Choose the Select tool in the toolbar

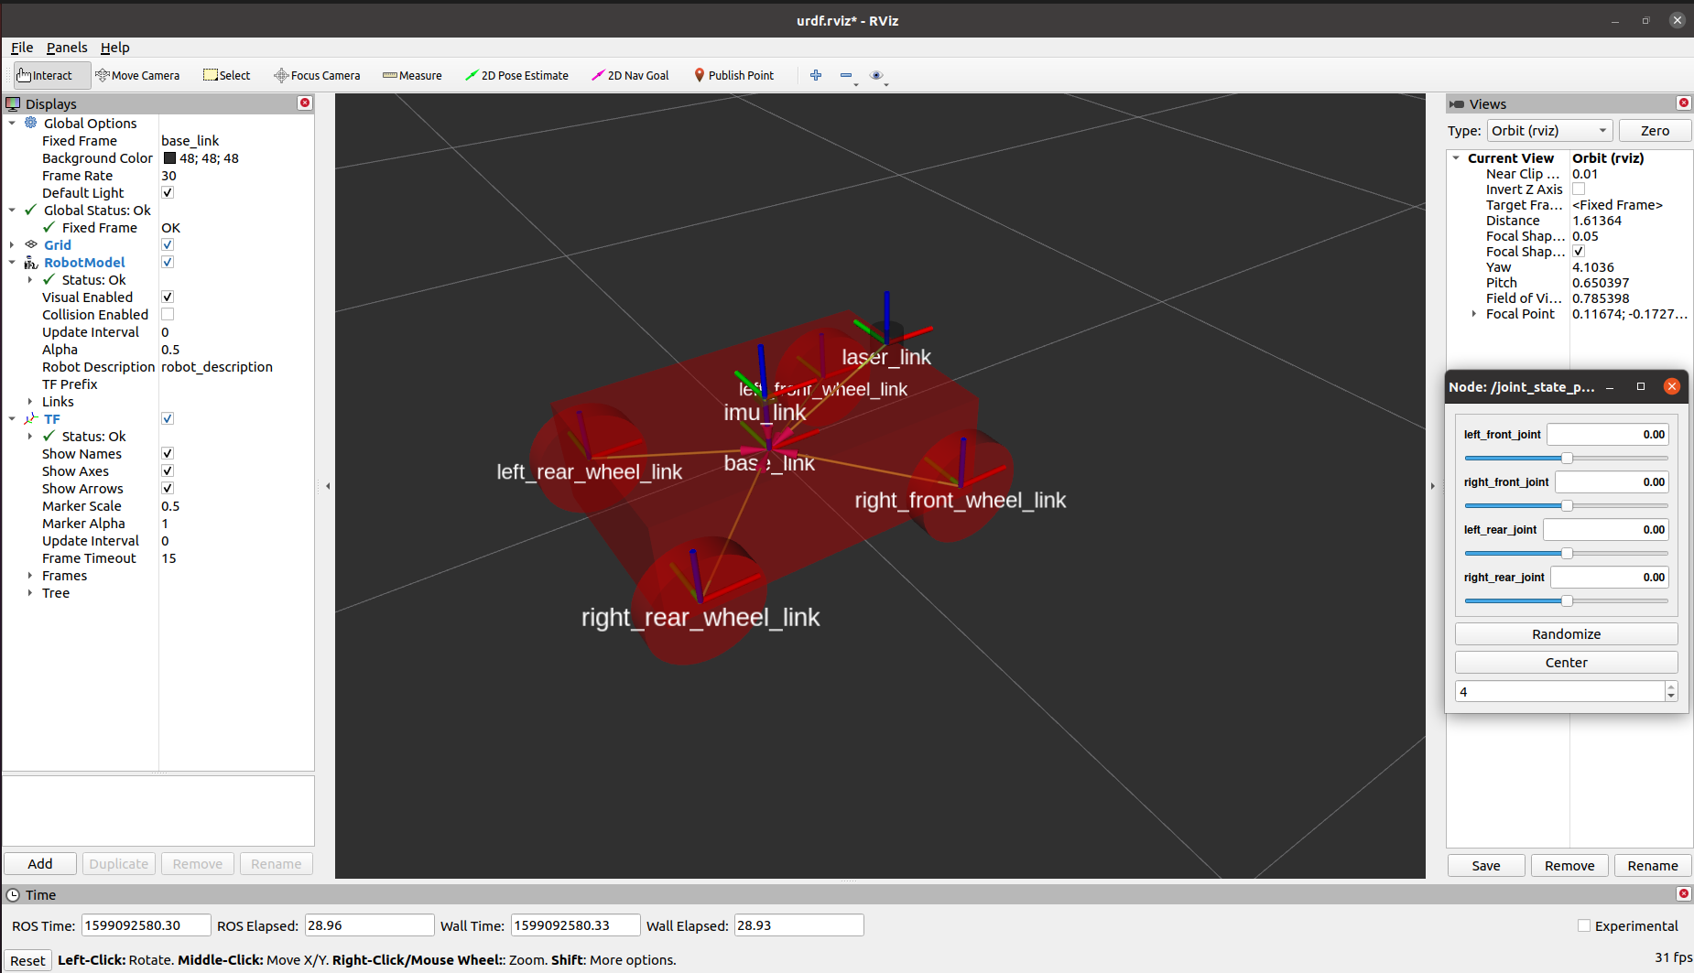[x=226, y=75]
